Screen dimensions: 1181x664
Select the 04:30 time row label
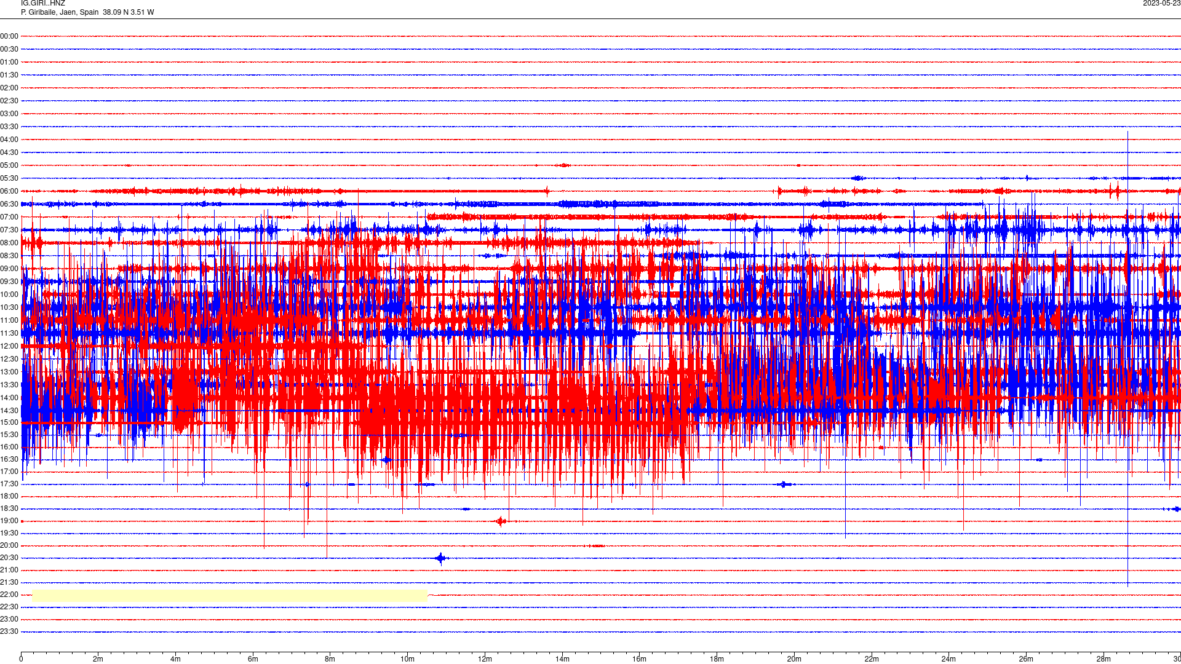pyautogui.click(x=9, y=152)
